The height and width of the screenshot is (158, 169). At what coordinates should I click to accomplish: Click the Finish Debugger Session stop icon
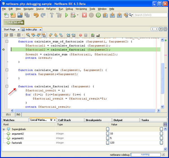[84, 15]
